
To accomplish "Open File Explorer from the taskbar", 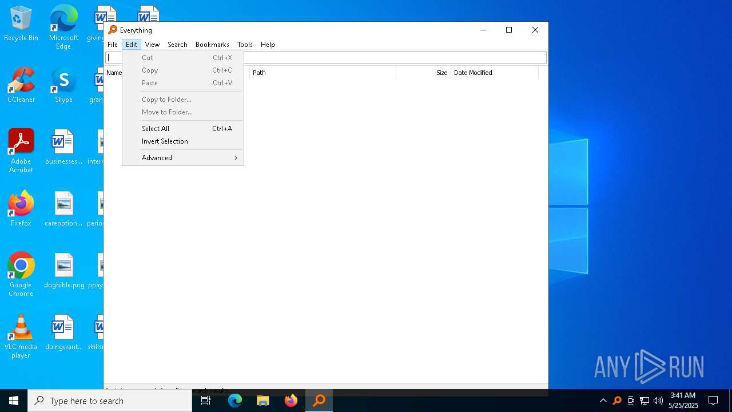I will 263,401.
